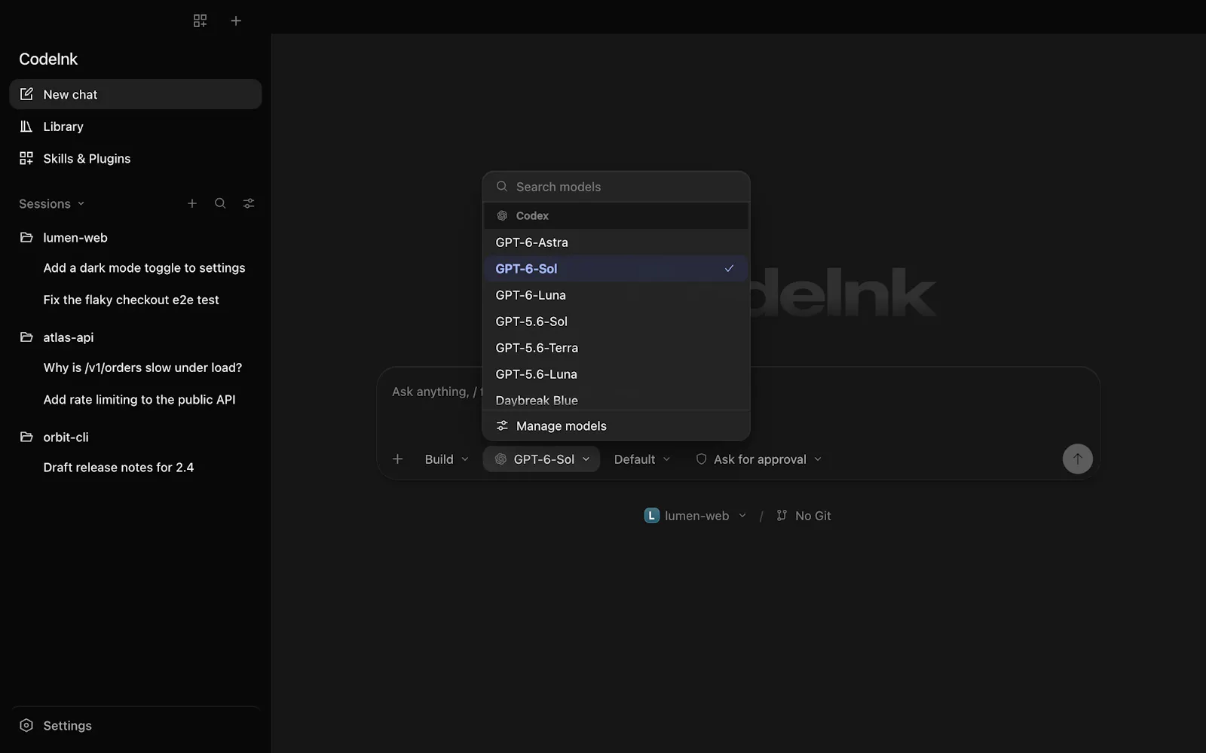1206x753 pixels.
Task: Click the Library books icon
Action: pos(26,127)
